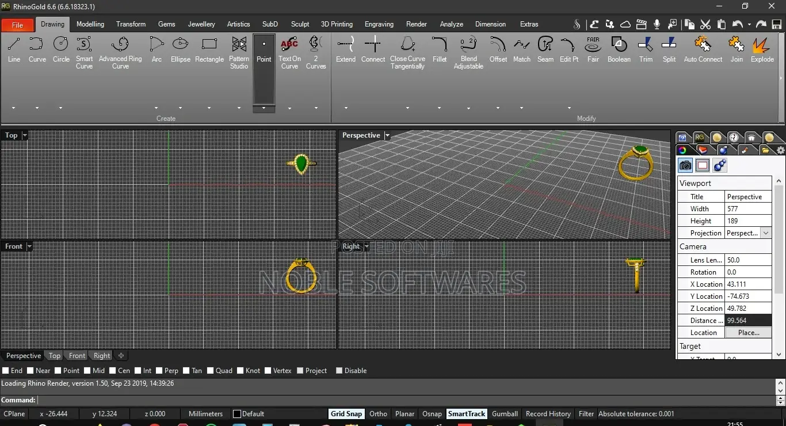Screen dimensions: 786x426
Task: Toggle the Disable osnap checkbox
Action: [x=339, y=371]
